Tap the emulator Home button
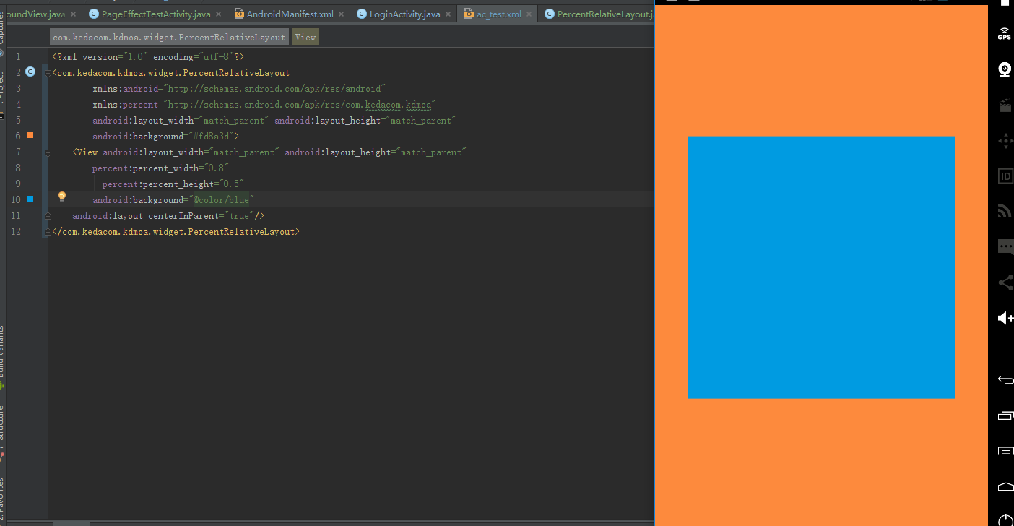Image resolution: width=1014 pixels, height=526 pixels. coord(1005,486)
